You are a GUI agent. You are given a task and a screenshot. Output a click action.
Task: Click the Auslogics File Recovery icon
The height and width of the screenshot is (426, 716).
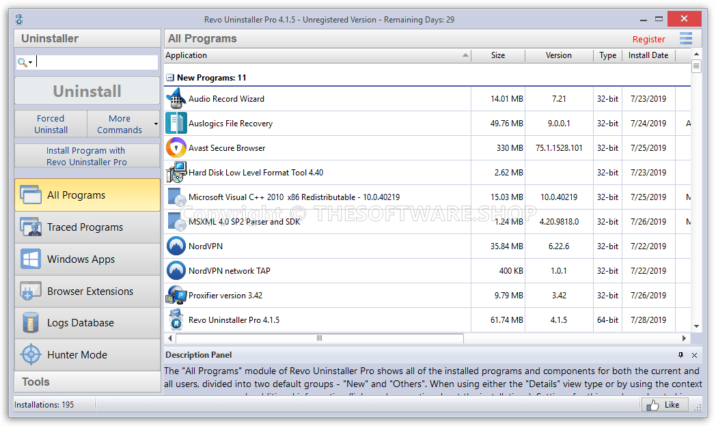coord(176,123)
